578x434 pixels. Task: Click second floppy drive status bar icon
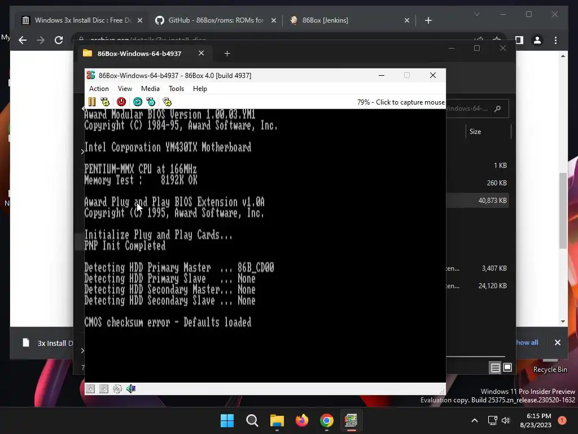104,389
